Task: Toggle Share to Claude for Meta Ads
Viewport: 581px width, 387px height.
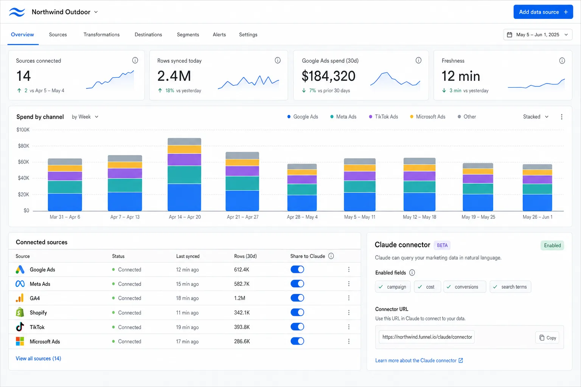Action: pyautogui.click(x=297, y=284)
